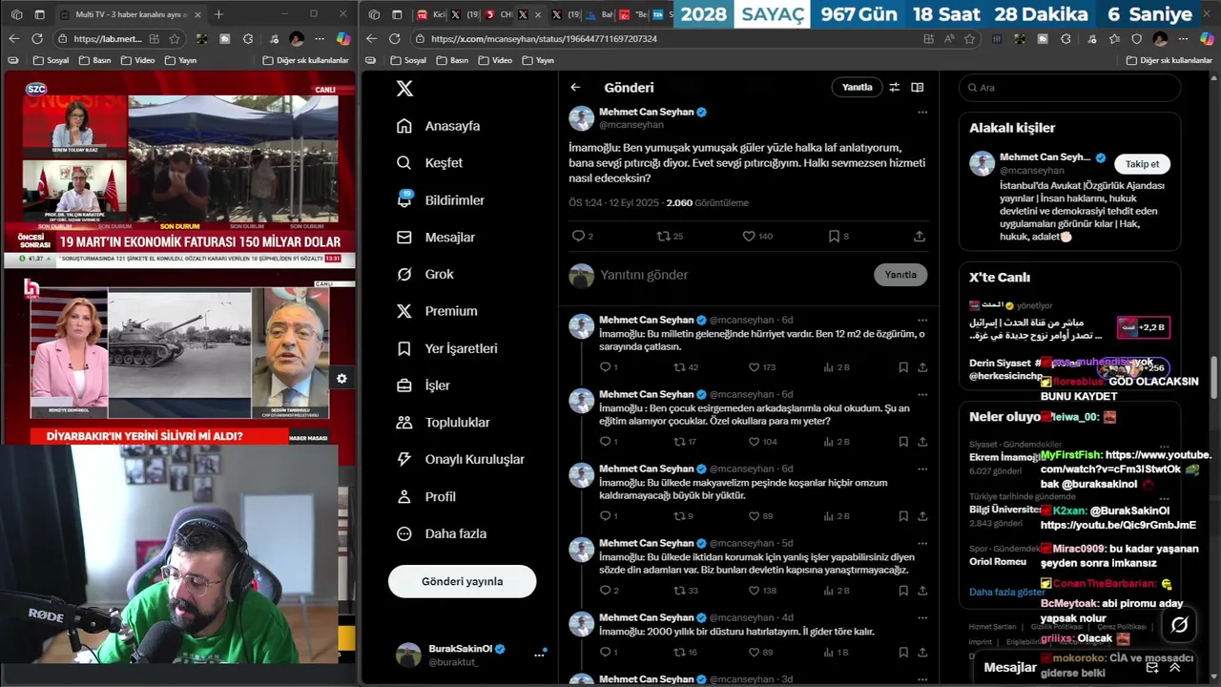1221x687 pixels.
Task: Reply to the main post with 2 replies
Action: point(582,236)
